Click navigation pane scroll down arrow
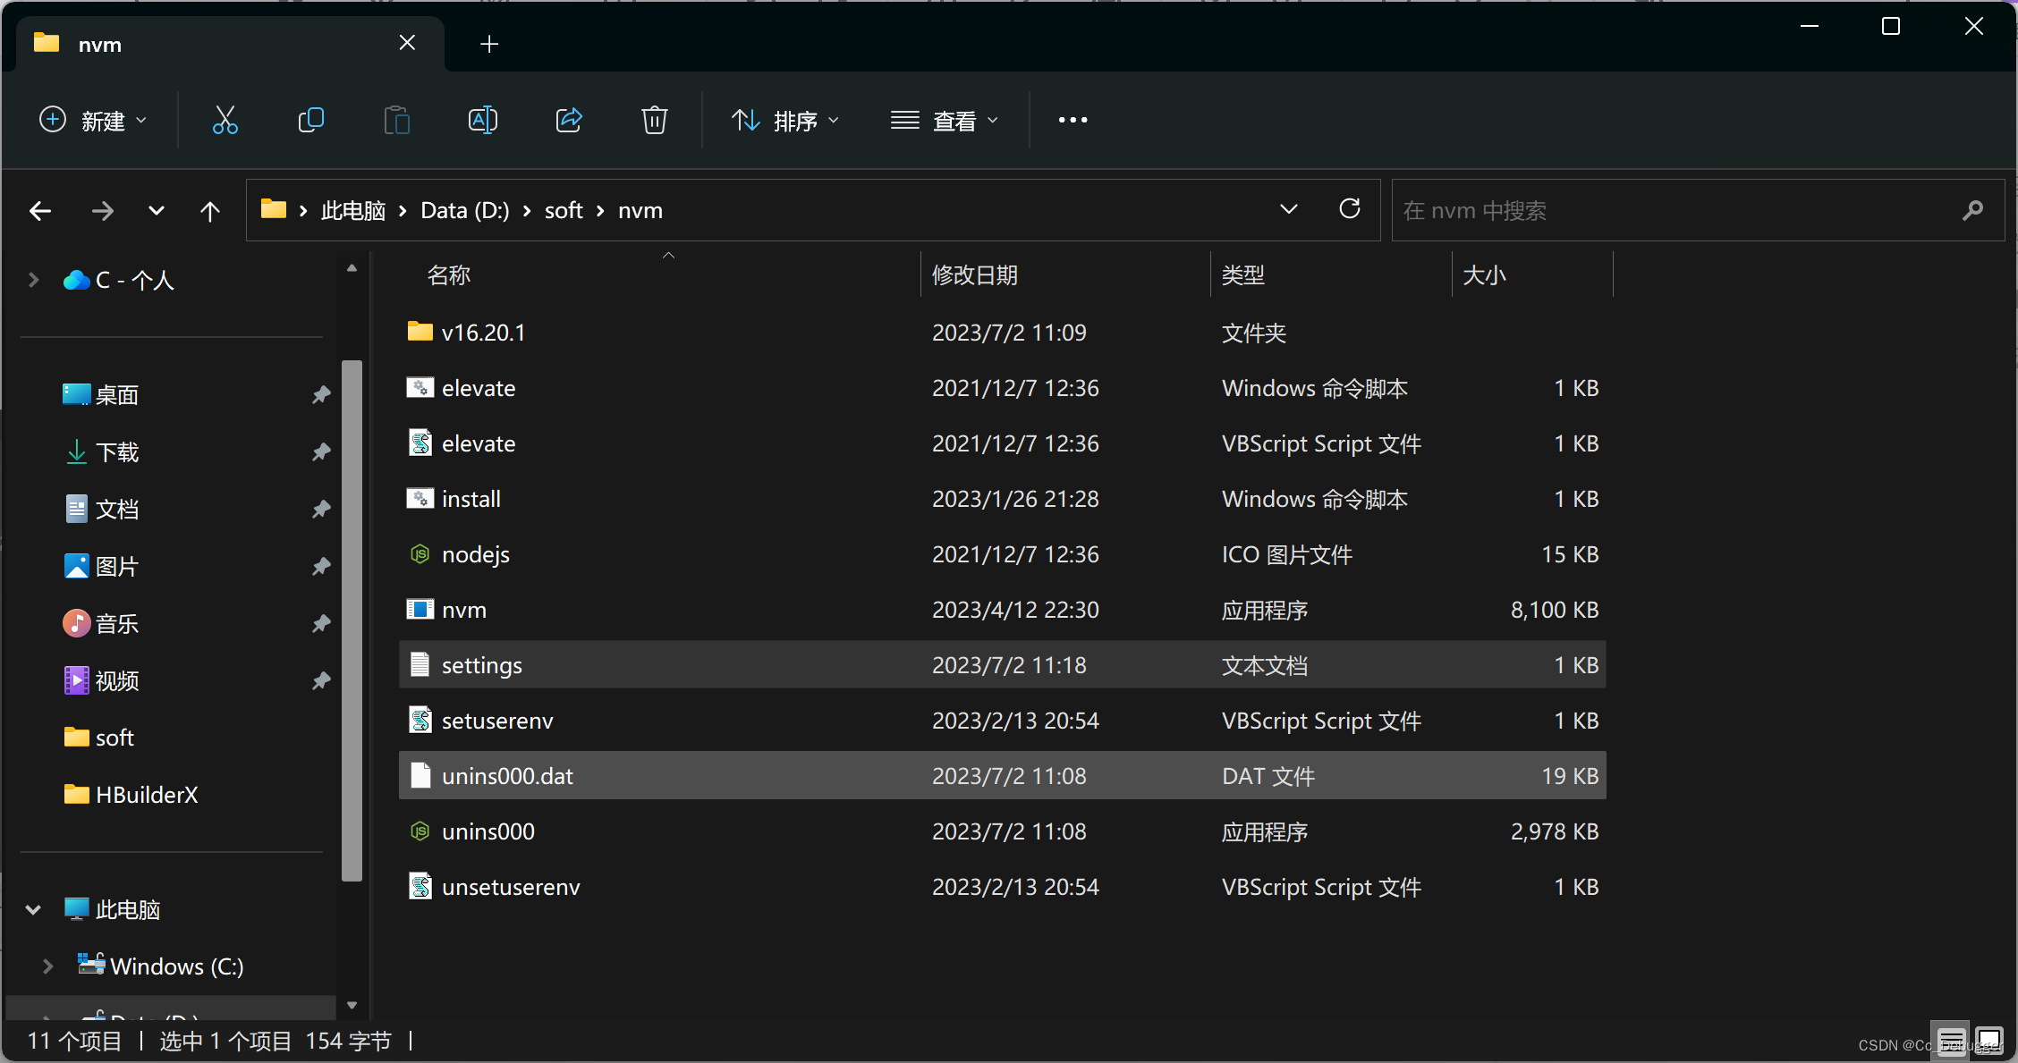Viewport: 2018px width, 1063px height. pos(352,1006)
